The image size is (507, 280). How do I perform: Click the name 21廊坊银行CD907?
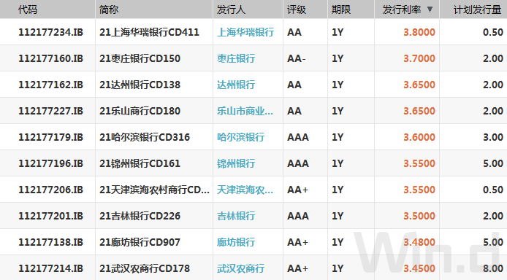point(140,242)
